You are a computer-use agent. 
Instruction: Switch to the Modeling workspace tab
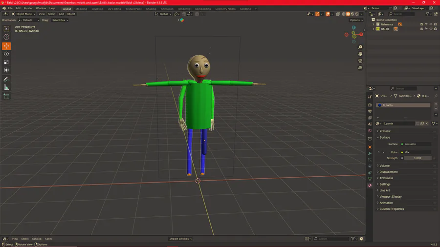tap(81, 9)
